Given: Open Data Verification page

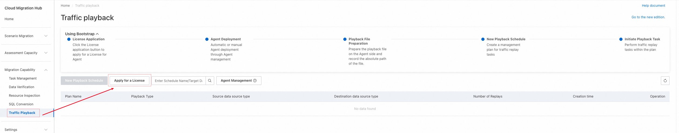Looking at the screenshot, I should point(22,87).
